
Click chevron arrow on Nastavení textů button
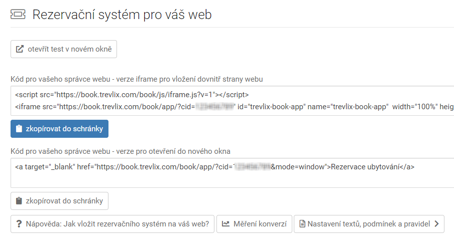click(436, 224)
